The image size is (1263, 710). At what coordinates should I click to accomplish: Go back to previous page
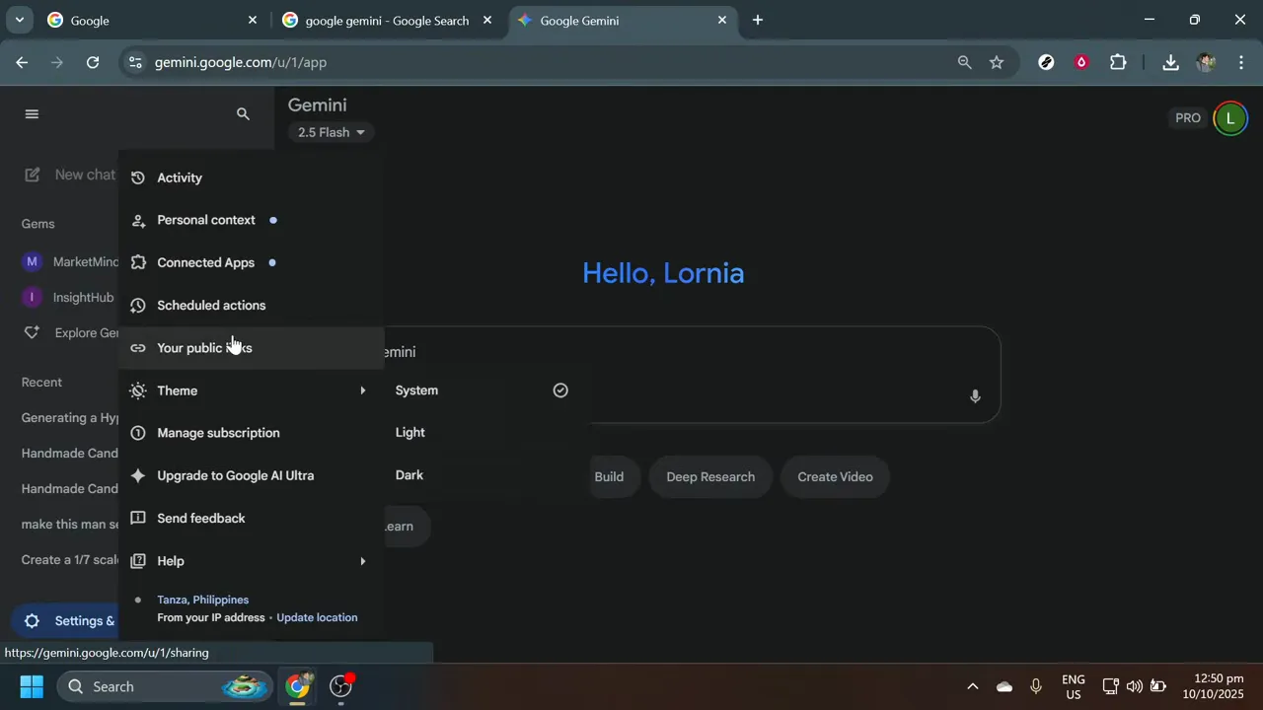(22, 62)
